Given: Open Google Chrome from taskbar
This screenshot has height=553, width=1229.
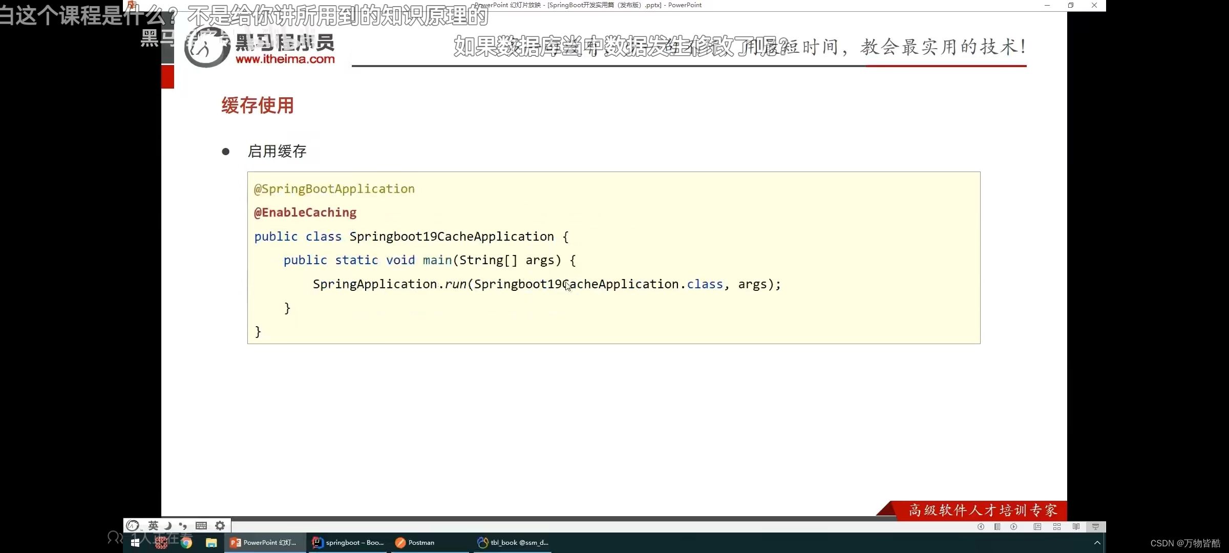Looking at the screenshot, I should [186, 543].
